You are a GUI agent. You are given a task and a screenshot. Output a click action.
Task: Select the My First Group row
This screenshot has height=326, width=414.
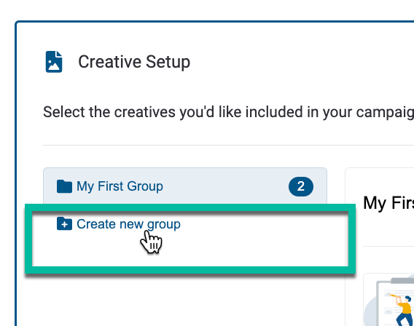coord(185,186)
